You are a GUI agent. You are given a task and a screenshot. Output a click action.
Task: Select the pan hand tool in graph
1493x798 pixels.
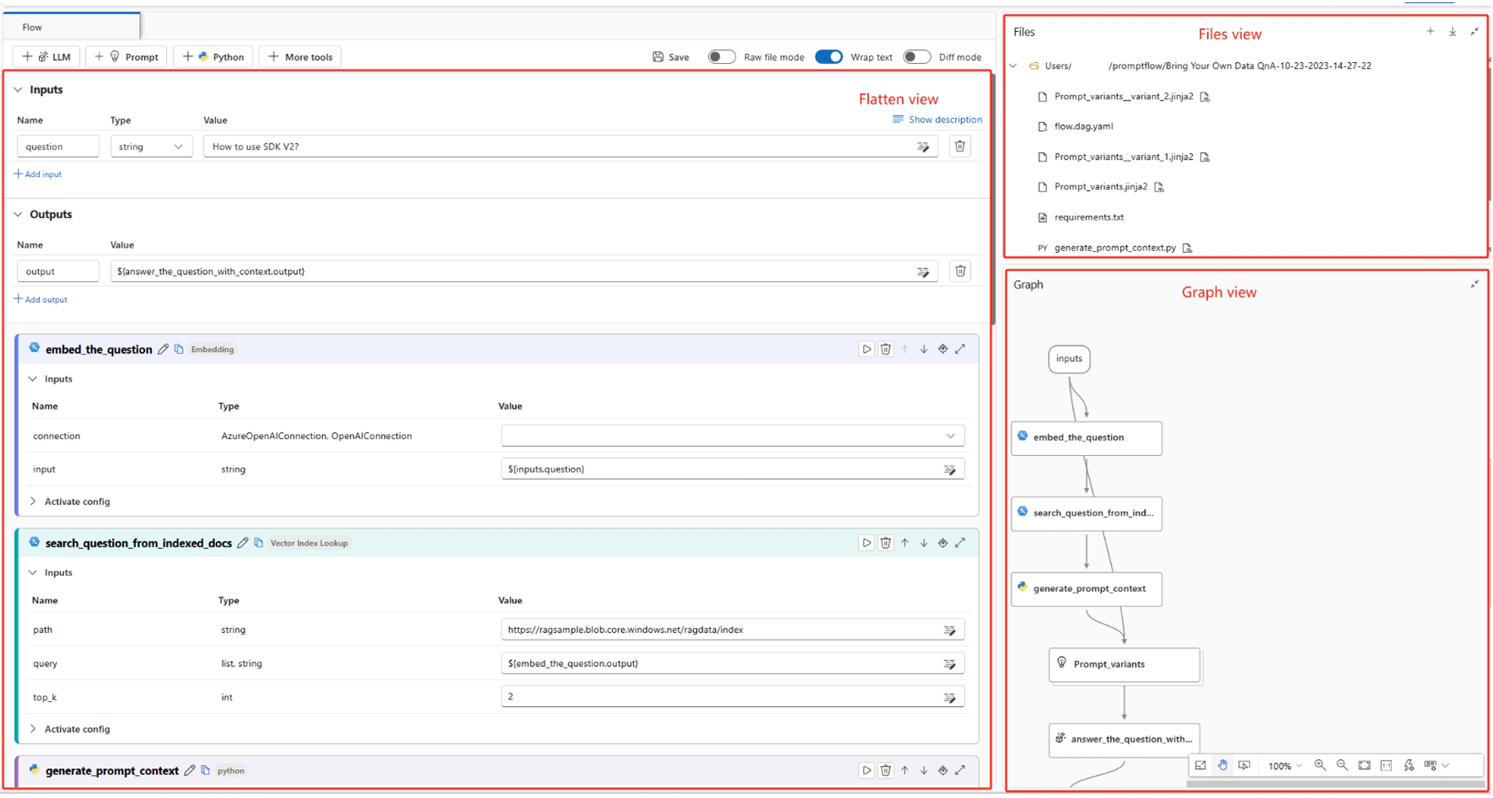[x=1222, y=766]
